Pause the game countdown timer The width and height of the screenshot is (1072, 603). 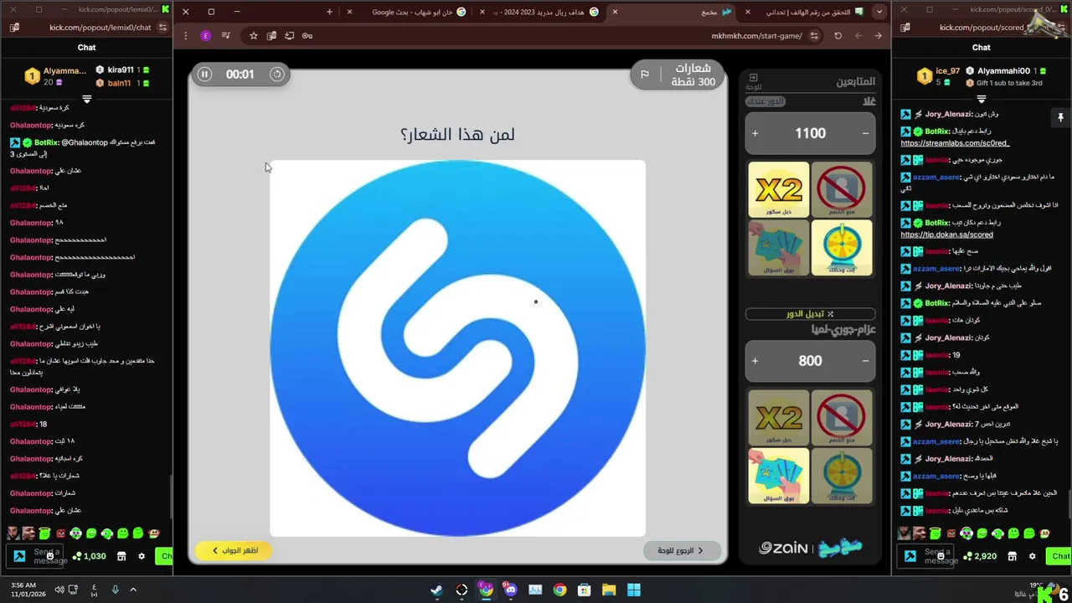pyautogui.click(x=204, y=75)
